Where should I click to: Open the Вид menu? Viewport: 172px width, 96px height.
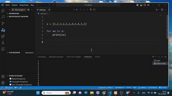[32, 5]
